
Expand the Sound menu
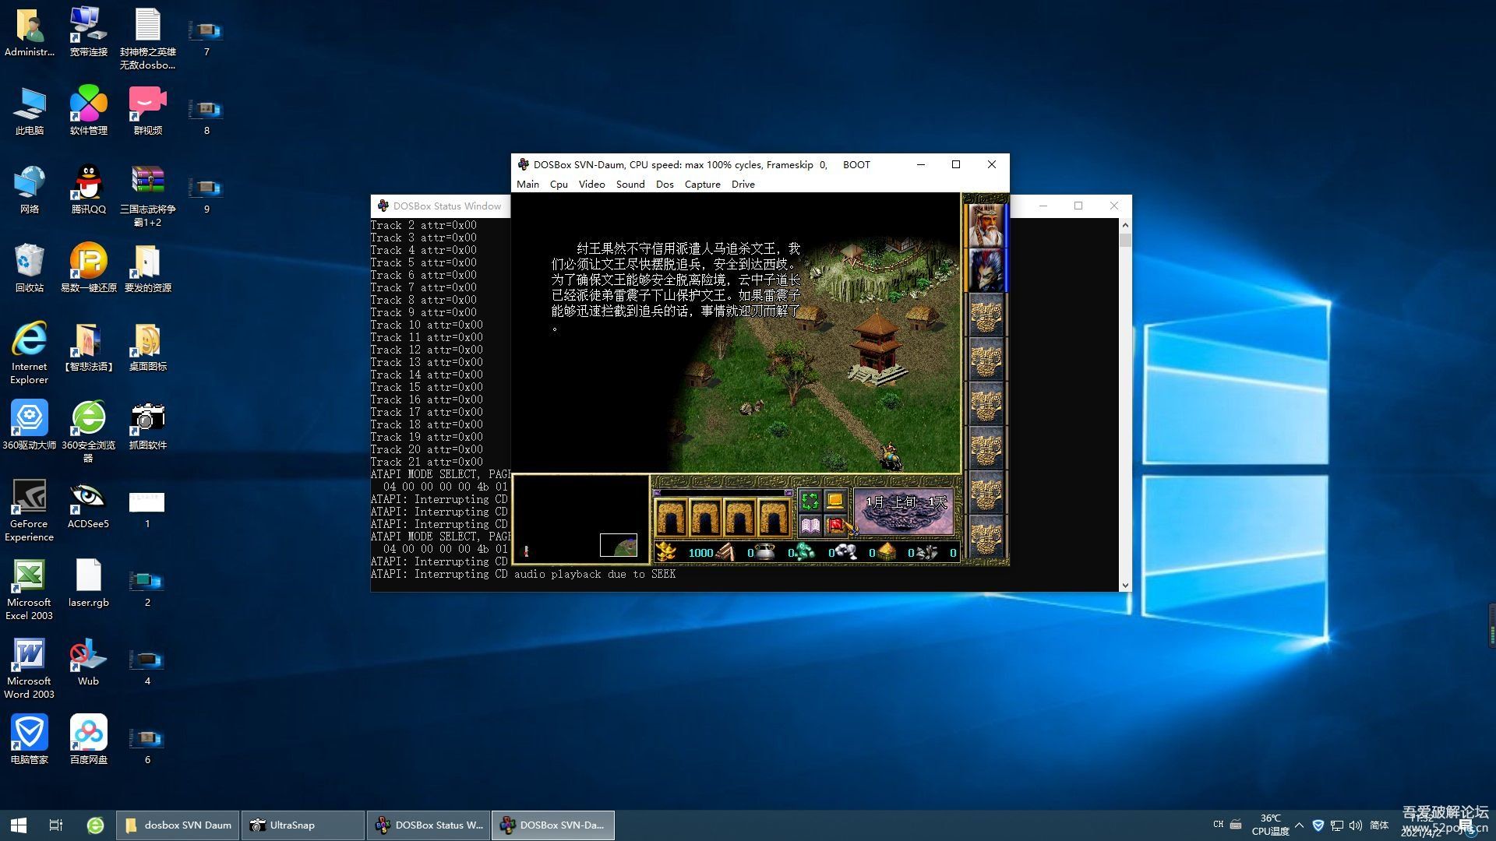[630, 185]
